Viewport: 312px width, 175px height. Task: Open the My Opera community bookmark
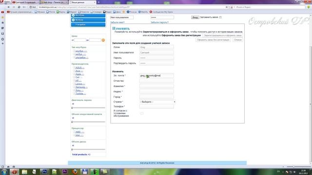(161, 12)
